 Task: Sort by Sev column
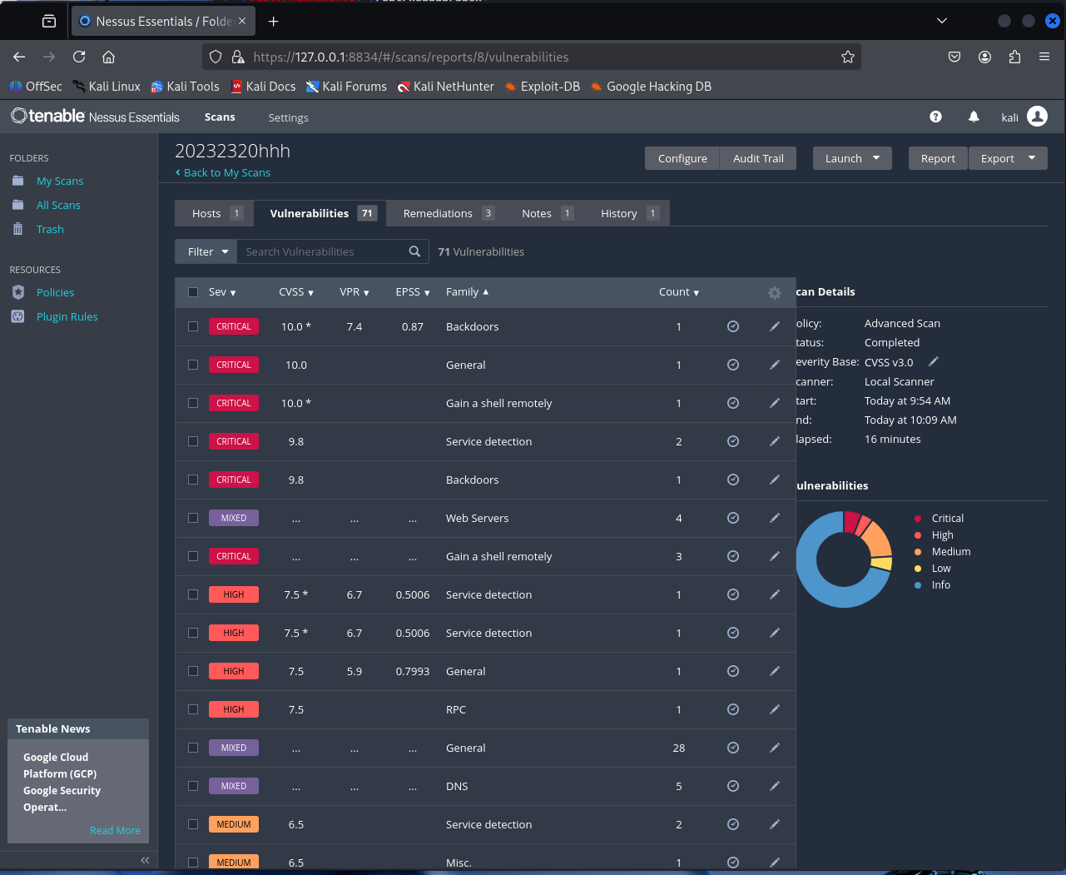click(222, 292)
